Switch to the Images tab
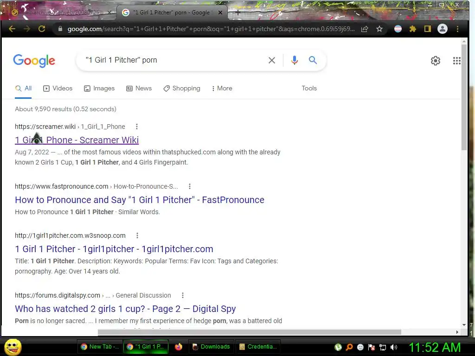The image size is (475, 356). point(99,89)
